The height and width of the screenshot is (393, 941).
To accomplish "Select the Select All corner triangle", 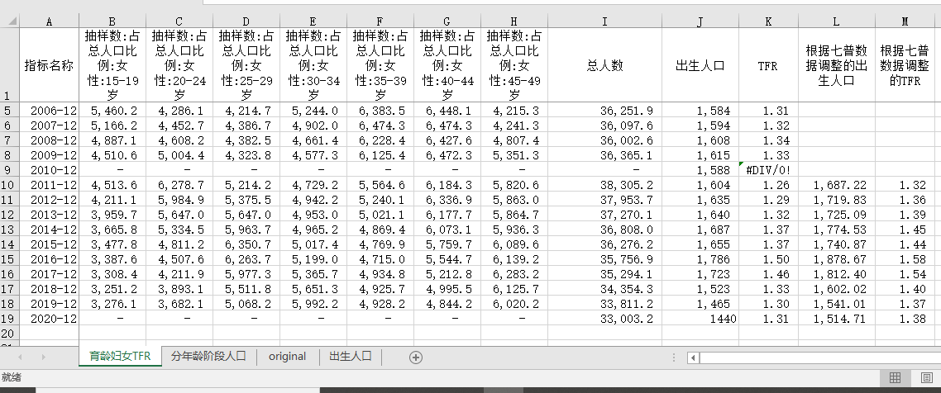I will (x=10, y=21).
